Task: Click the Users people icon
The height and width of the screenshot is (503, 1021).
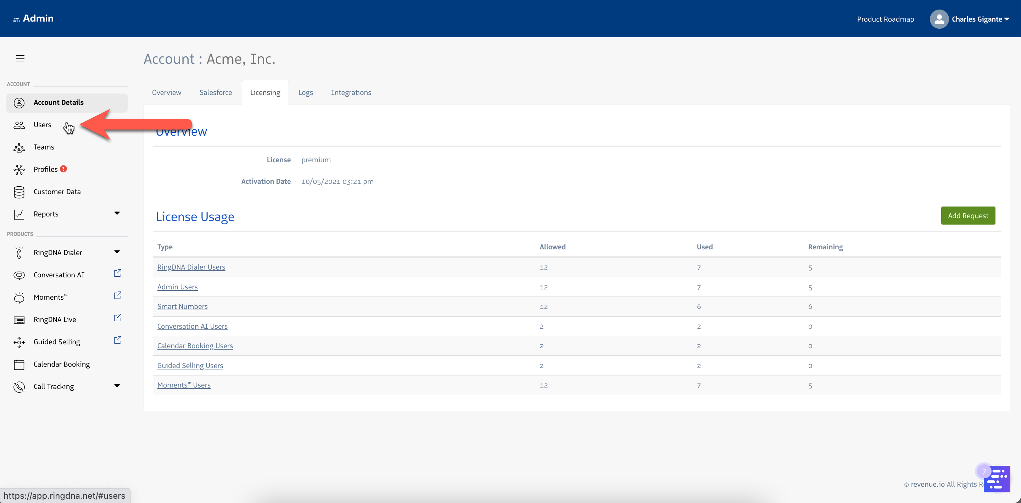Action: point(19,125)
